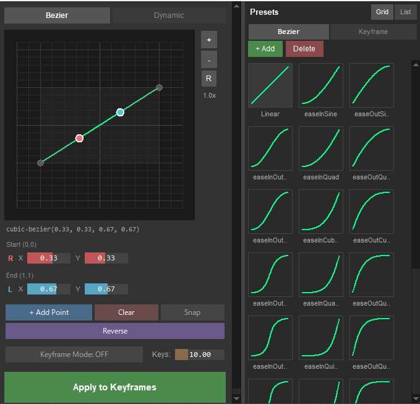The image size is (420, 404).
Task: Select the easeOutSi.. preset
Action: tap(372, 85)
